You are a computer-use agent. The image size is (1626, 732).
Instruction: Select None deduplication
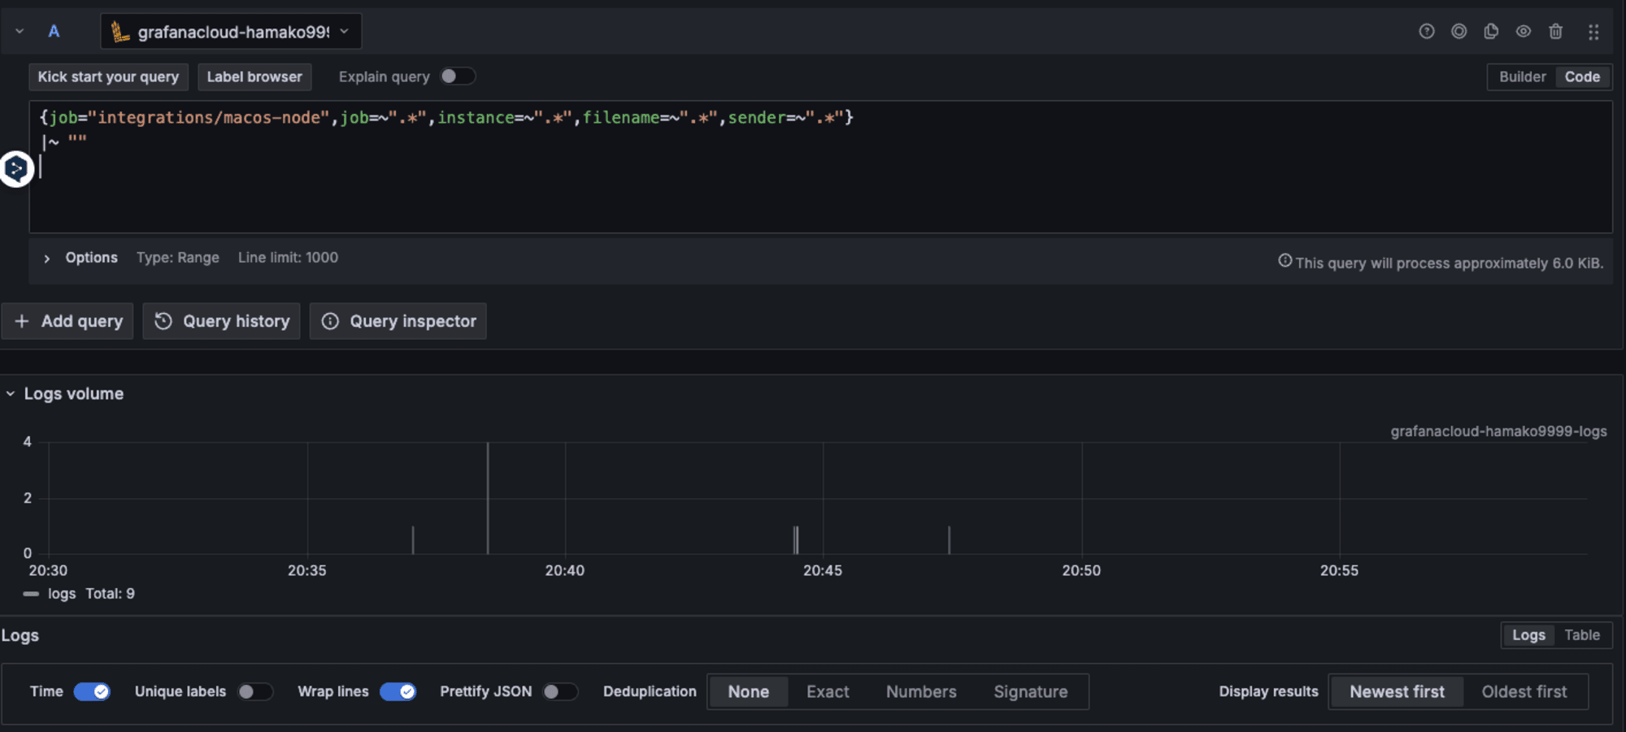click(x=748, y=692)
